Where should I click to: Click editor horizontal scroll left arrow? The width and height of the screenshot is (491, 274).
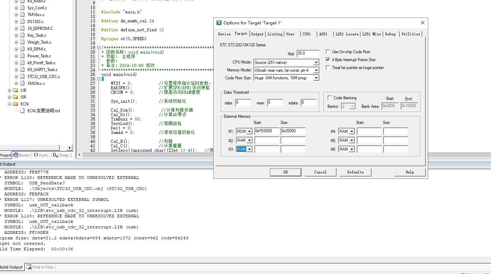pyautogui.click(x=79, y=155)
